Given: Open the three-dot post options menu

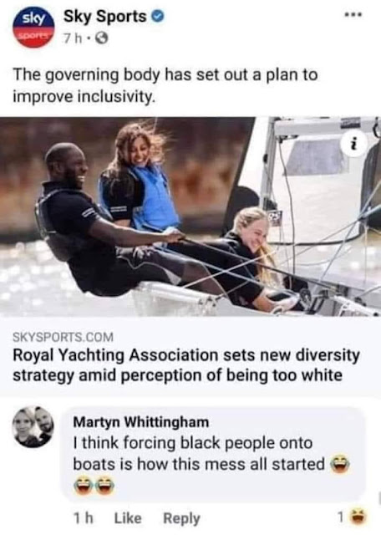Looking at the screenshot, I should (x=353, y=15).
